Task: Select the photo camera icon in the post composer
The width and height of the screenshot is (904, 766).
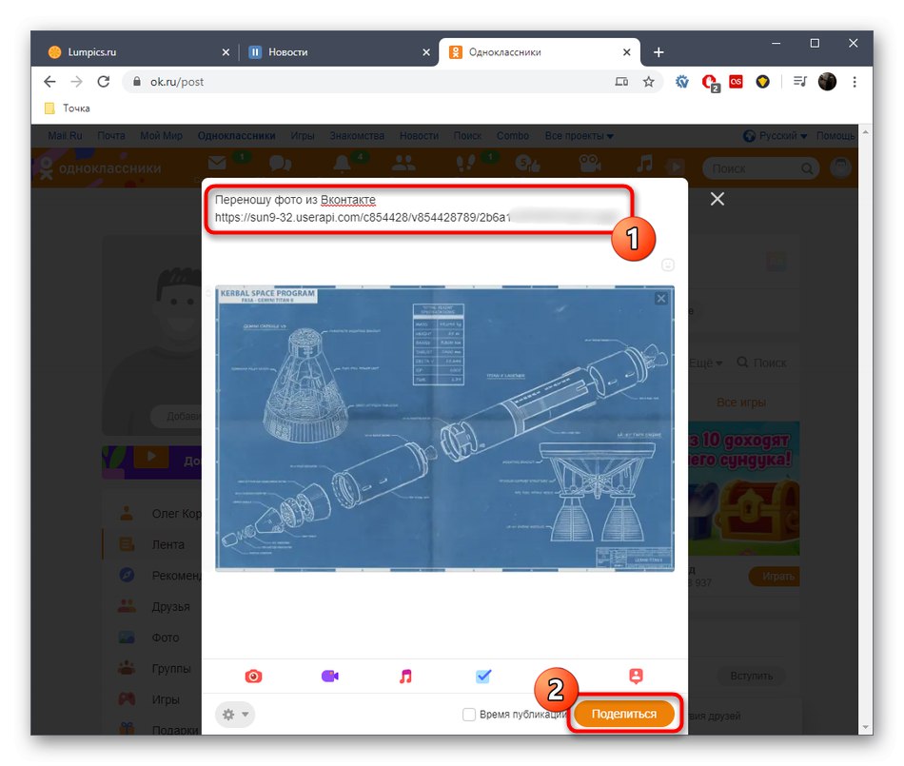Action: point(253,676)
